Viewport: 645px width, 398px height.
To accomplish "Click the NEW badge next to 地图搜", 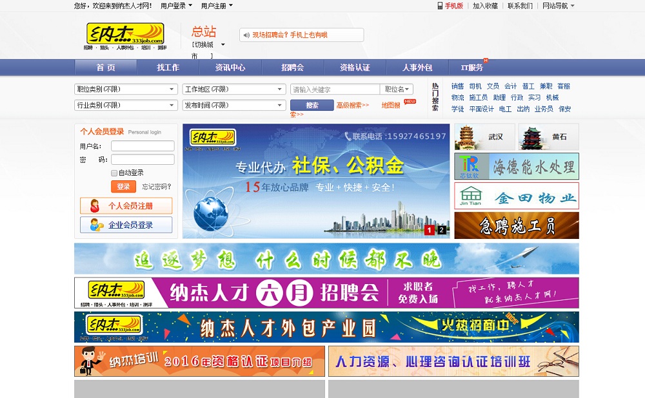I will click(410, 102).
